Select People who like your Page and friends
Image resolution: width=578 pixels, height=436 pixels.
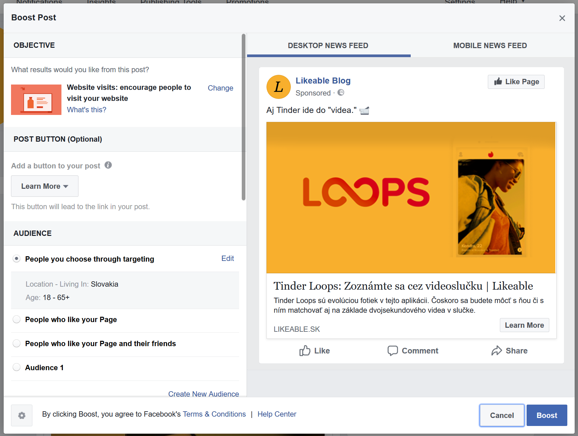click(x=16, y=343)
